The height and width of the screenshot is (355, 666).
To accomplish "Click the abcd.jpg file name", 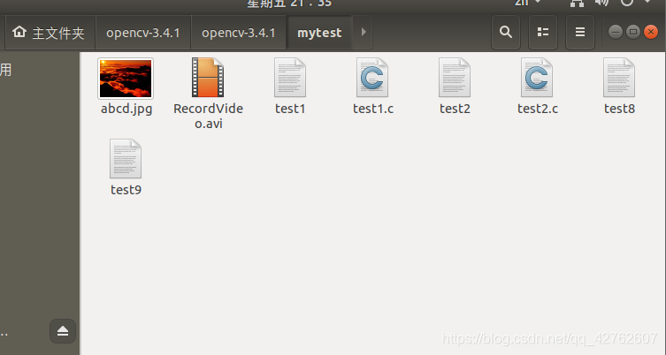I will click(x=126, y=109).
